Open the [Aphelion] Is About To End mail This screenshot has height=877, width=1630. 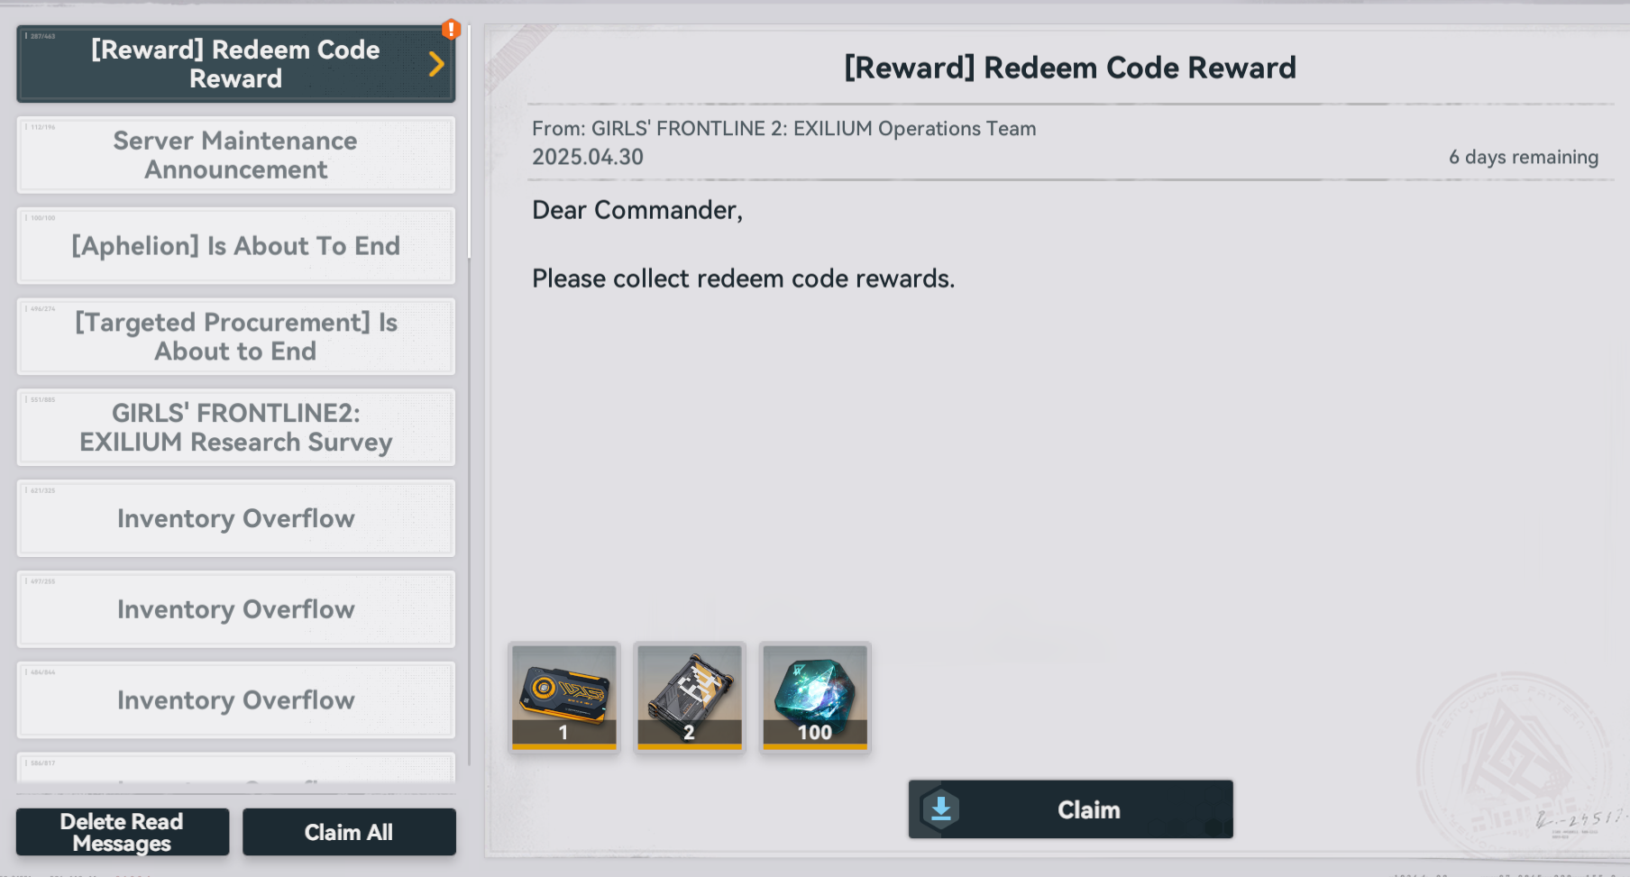(x=235, y=246)
